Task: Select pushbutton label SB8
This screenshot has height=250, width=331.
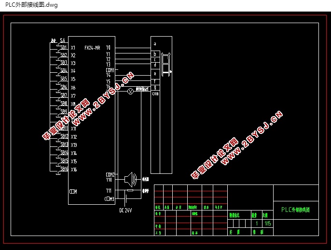Action: (64, 103)
